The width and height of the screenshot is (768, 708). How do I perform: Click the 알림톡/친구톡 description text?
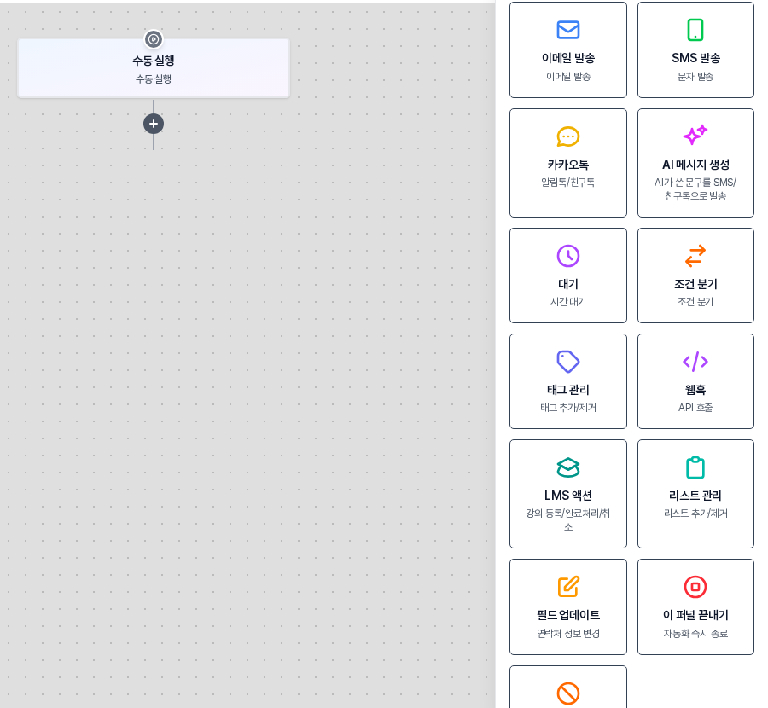point(568,183)
